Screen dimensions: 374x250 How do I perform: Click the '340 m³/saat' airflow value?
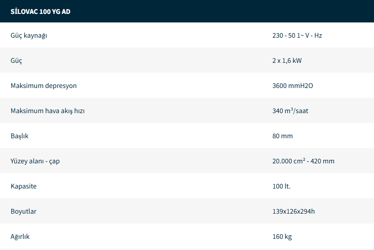pyautogui.click(x=290, y=111)
